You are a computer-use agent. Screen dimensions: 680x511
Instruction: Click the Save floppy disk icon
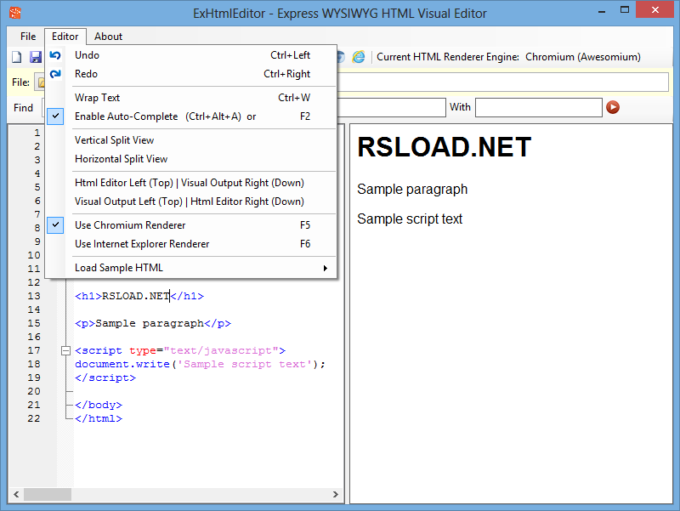click(35, 57)
